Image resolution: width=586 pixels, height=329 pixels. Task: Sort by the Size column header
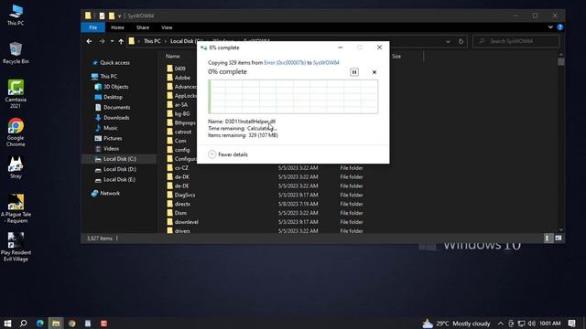point(396,57)
